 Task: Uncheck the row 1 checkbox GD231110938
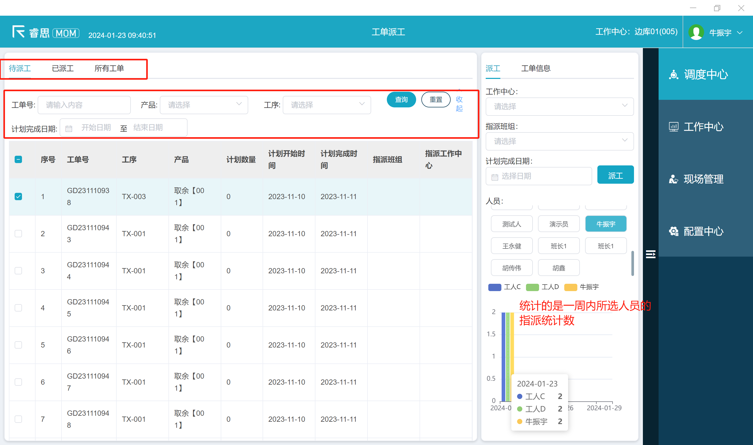click(x=18, y=197)
